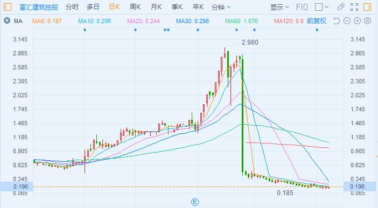The width and height of the screenshot is (378, 208).
Task: Click the MA5: 0.197 value
Action: 47,21
